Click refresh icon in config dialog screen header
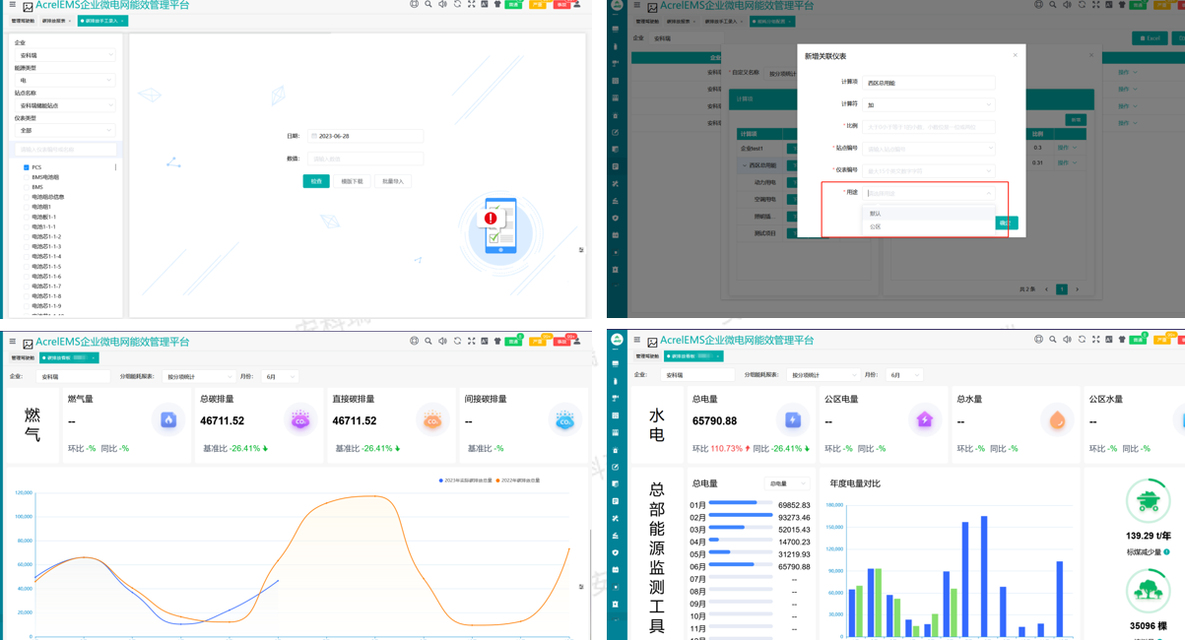The image size is (1185, 640). pos(1082,5)
